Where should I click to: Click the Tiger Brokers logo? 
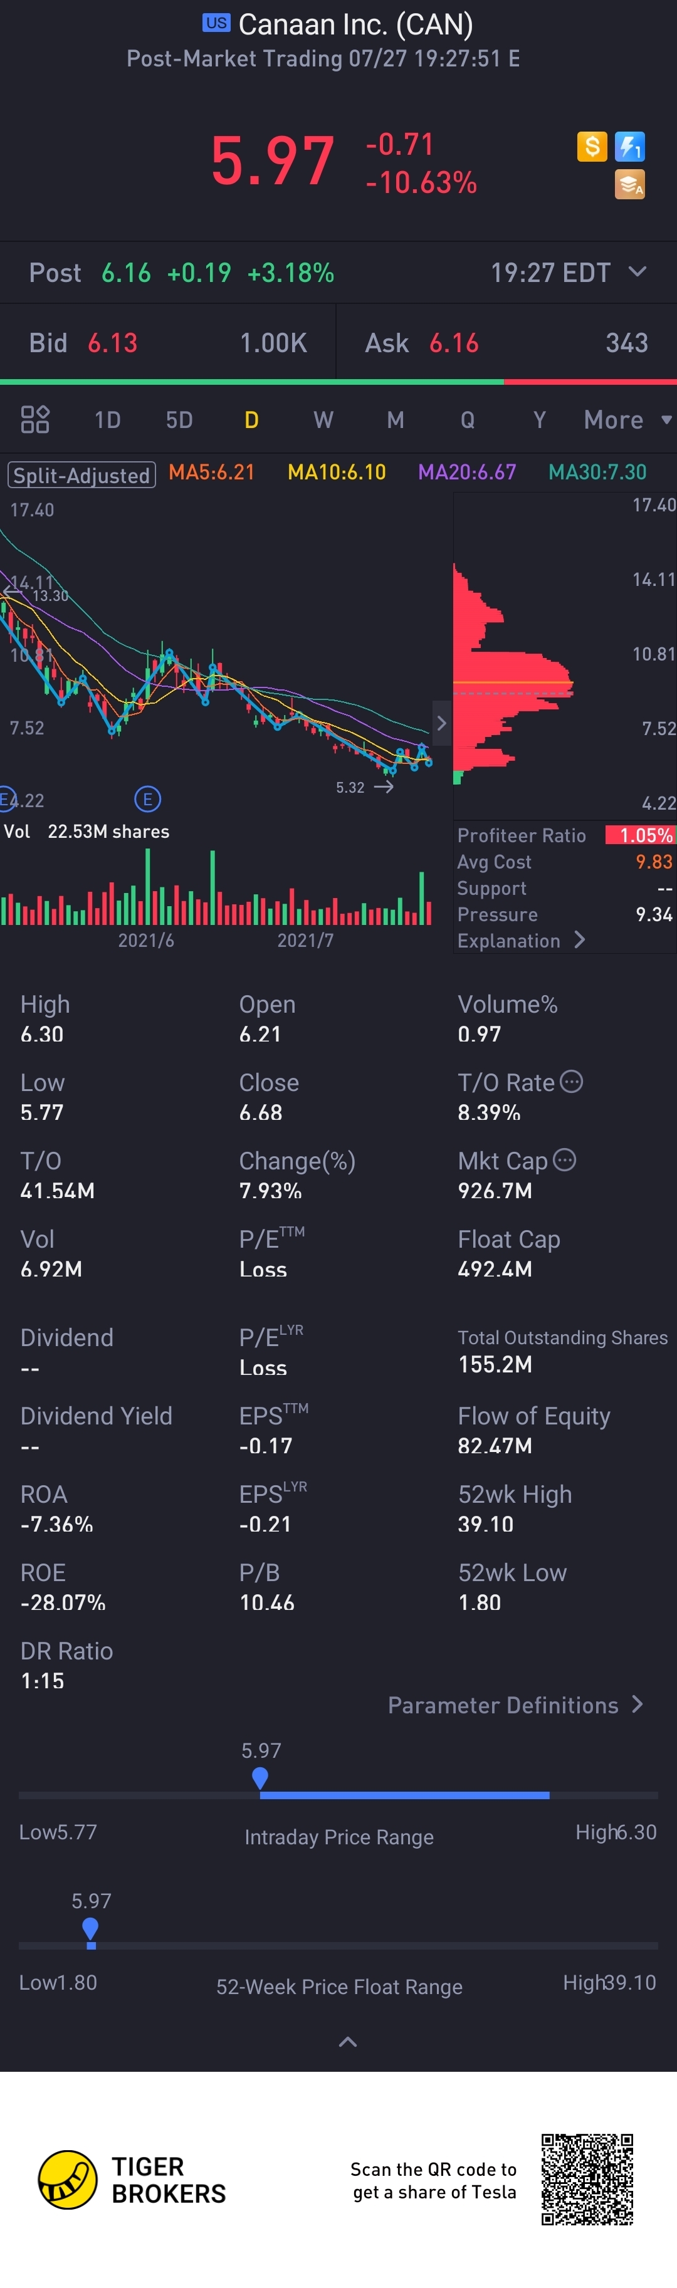(x=132, y=2180)
